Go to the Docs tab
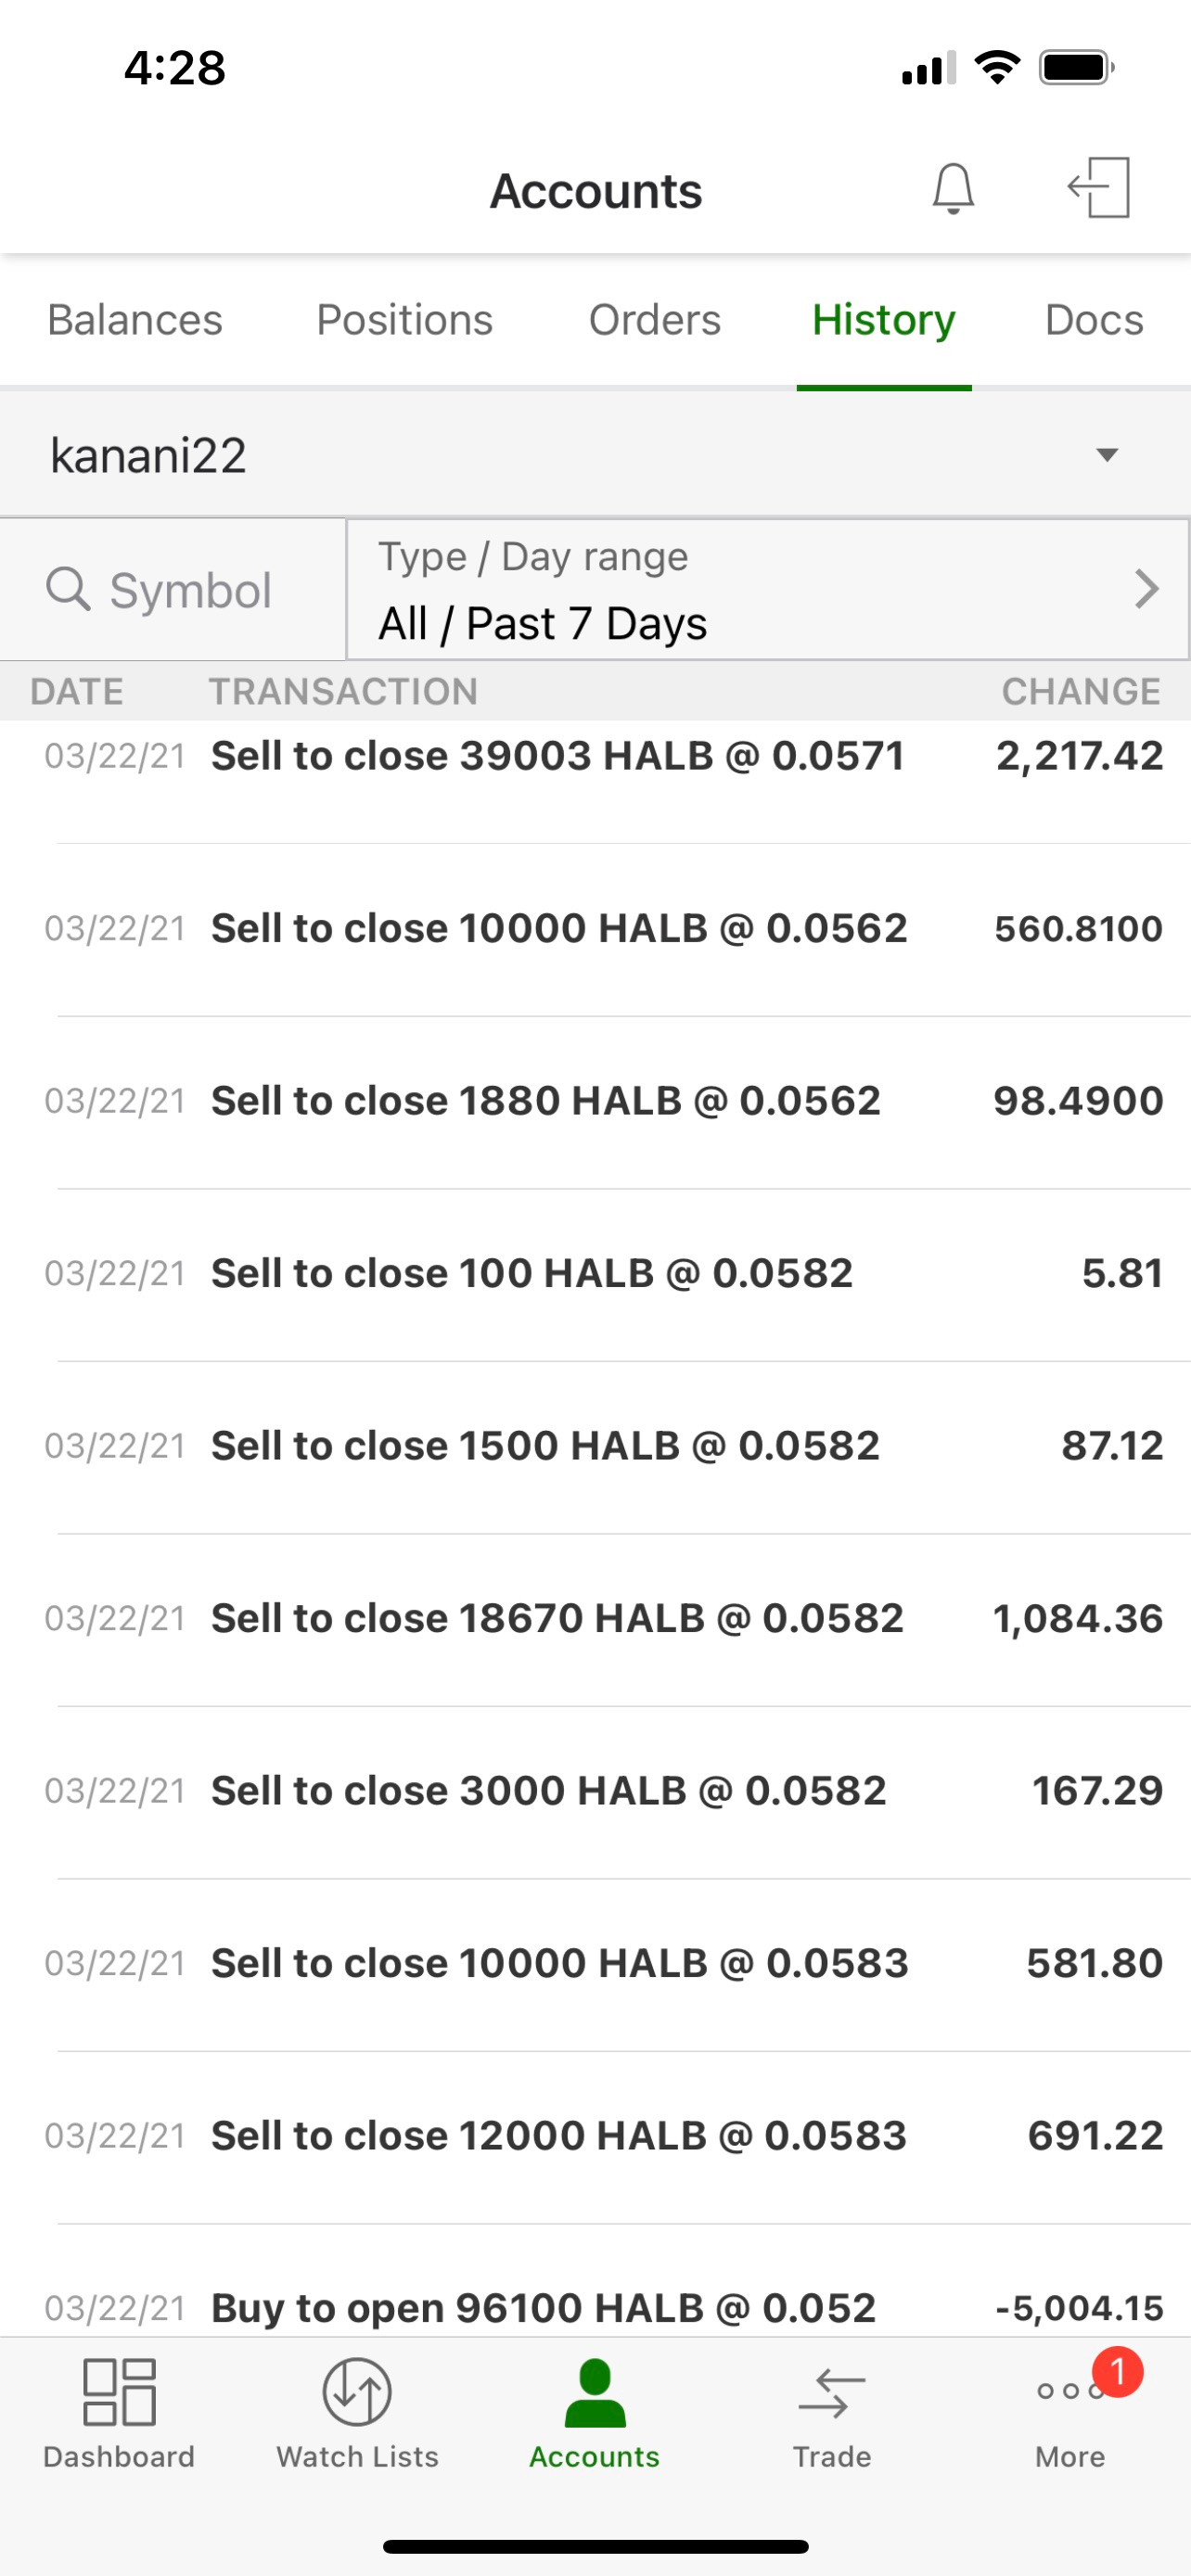 pyautogui.click(x=1093, y=320)
